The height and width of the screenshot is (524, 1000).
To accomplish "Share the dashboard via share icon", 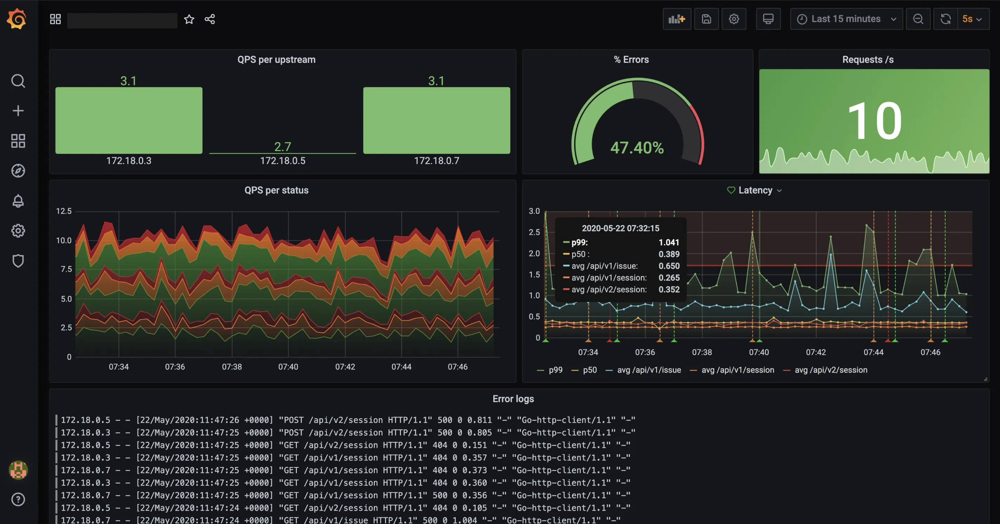I will click(x=210, y=19).
